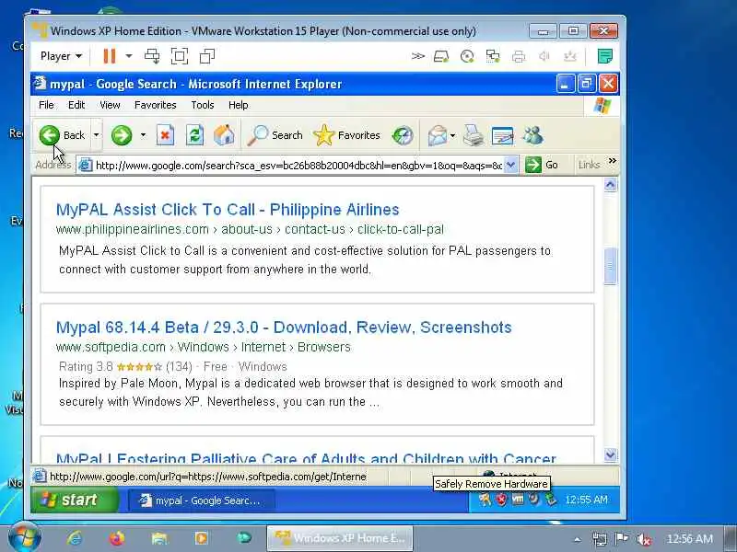Click the Mail envelope icon

pos(437,135)
